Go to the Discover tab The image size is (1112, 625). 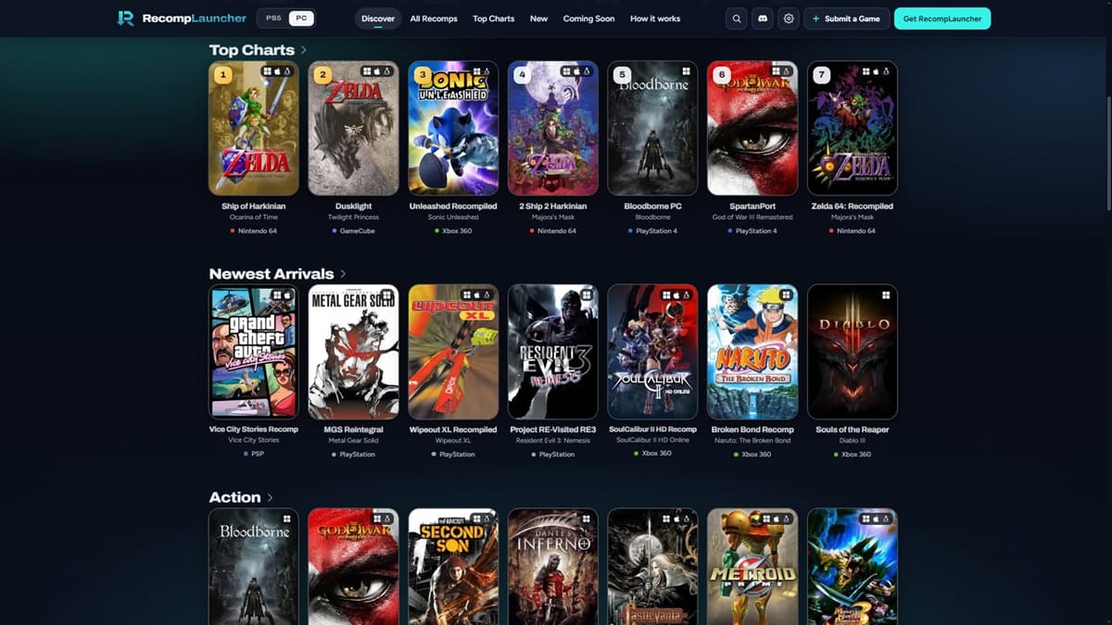(378, 19)
